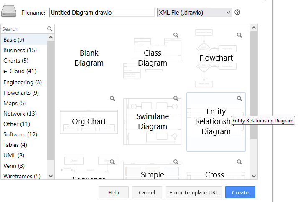Choose the Swimlane Diagram template

[153, 121]
